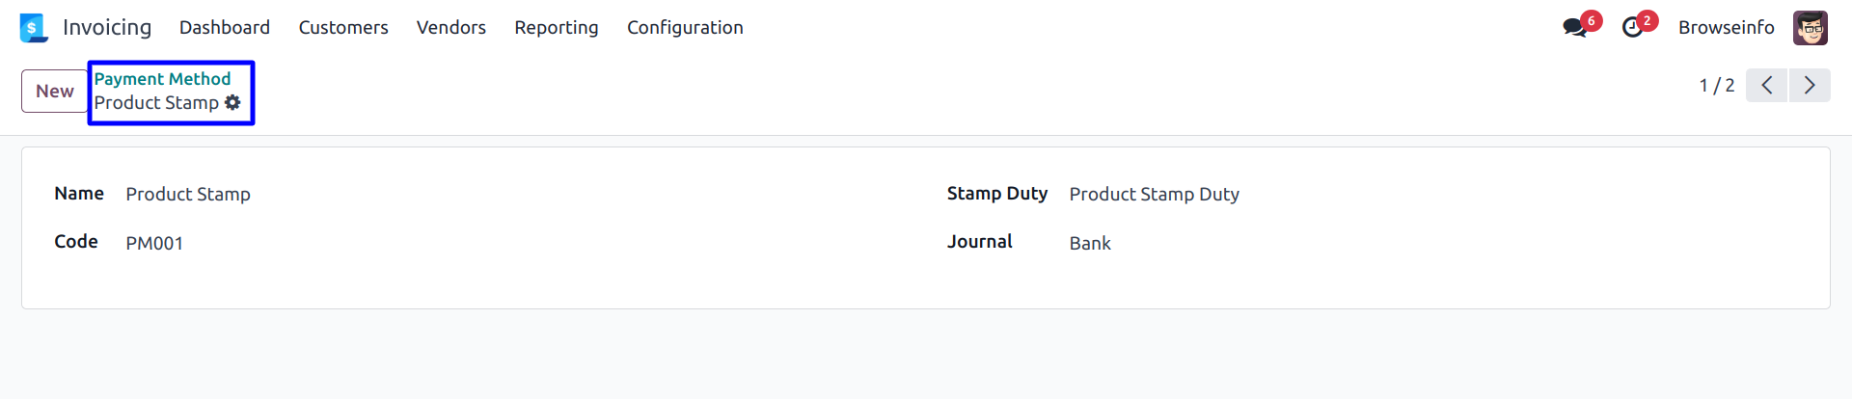This screenshot has width=1852, height=399.
Task: Open the Vendors menu
Action: (451, 28)
